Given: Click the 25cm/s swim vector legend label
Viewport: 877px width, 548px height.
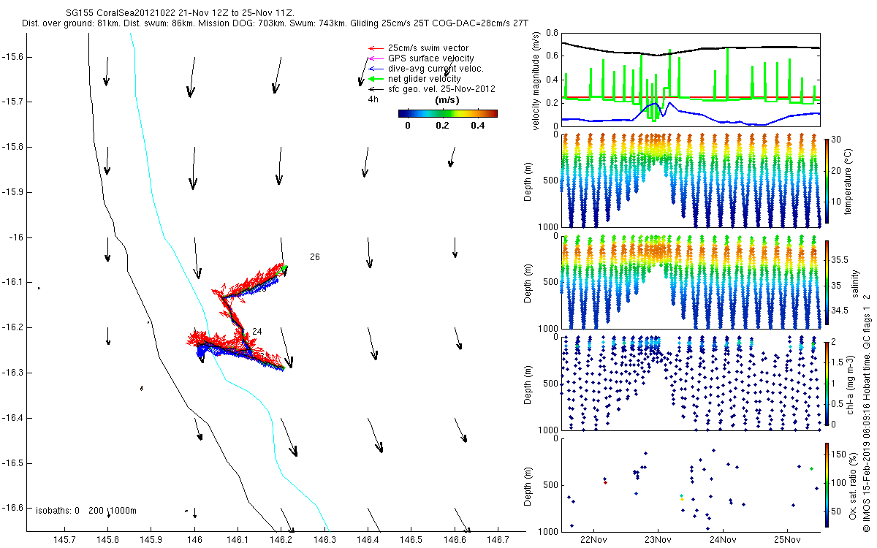Looking at the screenshot, I should point(426,48).
